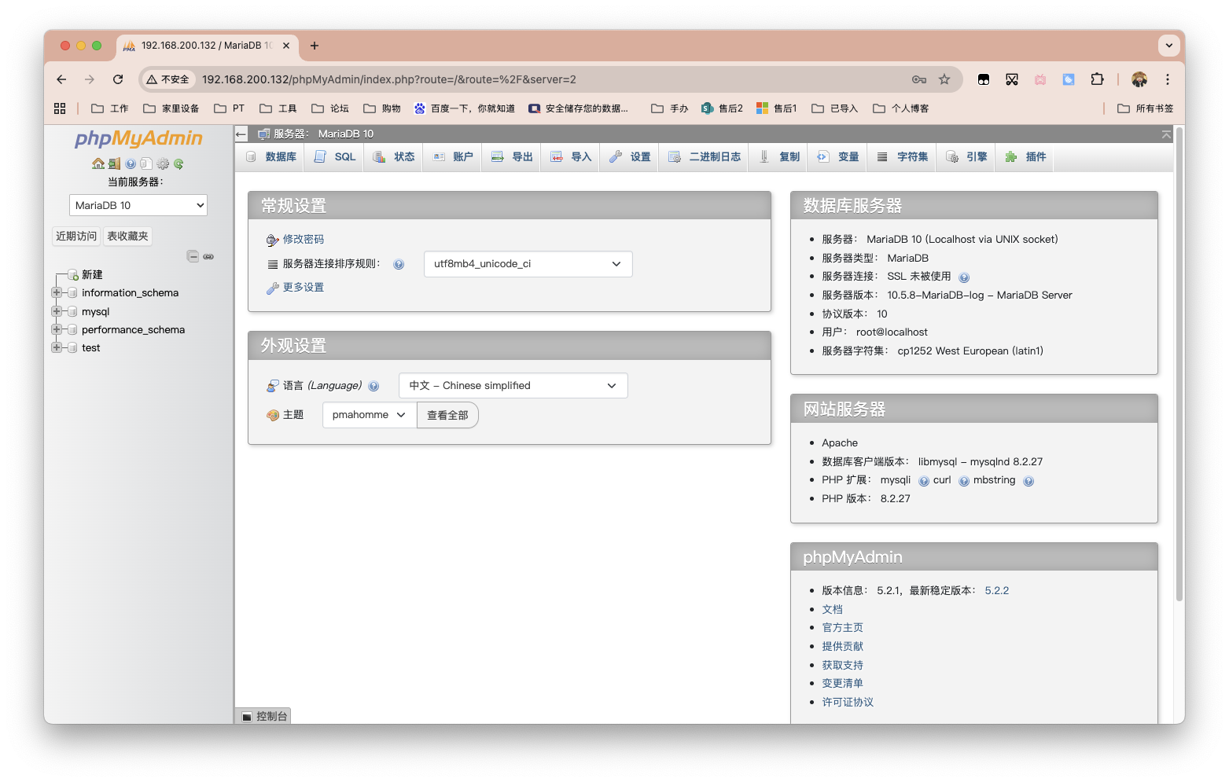Screen dimensions: 1229x782
Task: Open navigation panel settings via the gear icon
Action: 163,163
